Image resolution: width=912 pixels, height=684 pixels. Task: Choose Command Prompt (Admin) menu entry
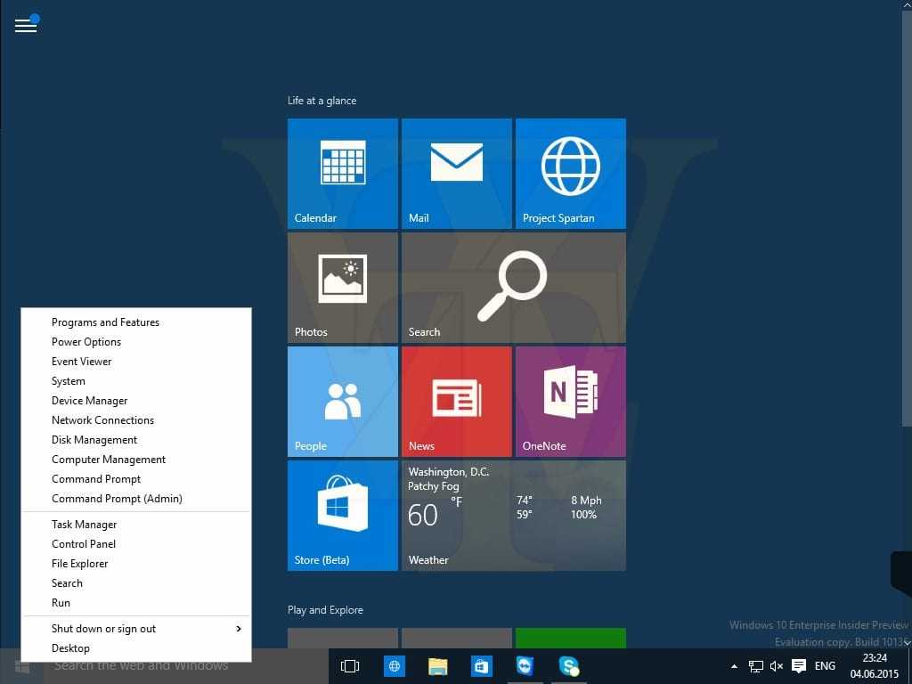tap(117, 499)
